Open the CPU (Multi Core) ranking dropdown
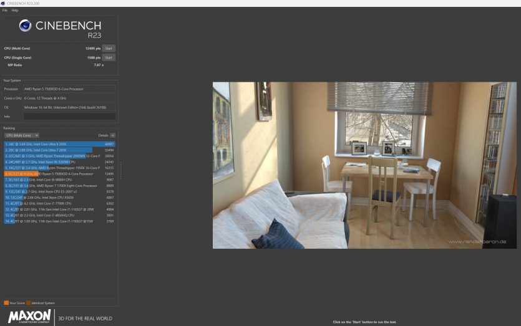Image resolution: width=521 pixels, height=326 pixels. (x=22, y=135)
